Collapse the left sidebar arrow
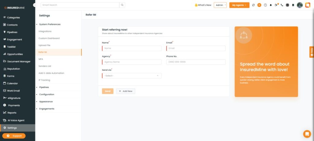Screen dimensions: 314x141 pyautogui.click(x=34, y=5)
